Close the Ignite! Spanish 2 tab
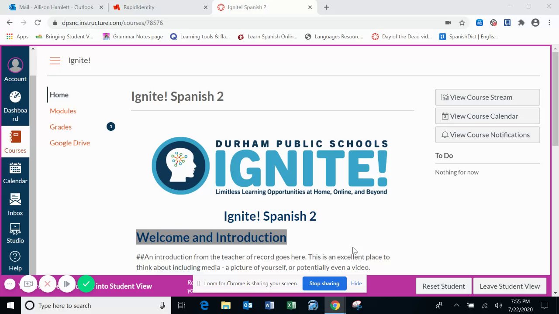Screen dimensions: 559x314 point(310,7)
